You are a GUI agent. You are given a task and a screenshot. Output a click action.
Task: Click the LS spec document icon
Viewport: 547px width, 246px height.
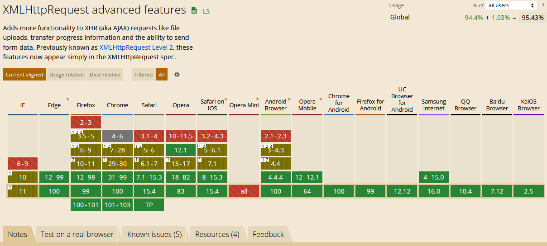click(x=194, y=11)
